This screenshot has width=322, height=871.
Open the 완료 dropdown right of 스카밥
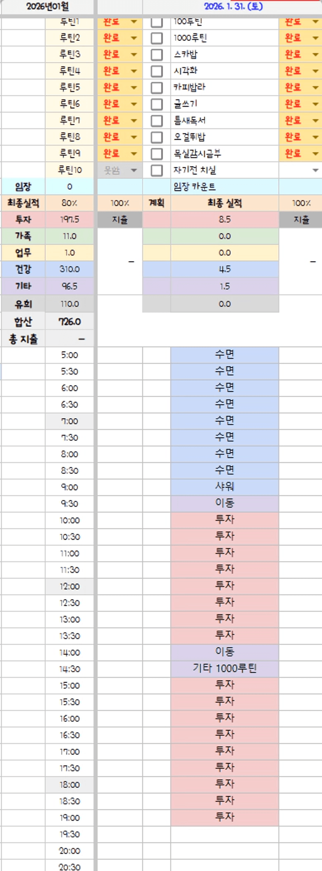click(315, 55)
